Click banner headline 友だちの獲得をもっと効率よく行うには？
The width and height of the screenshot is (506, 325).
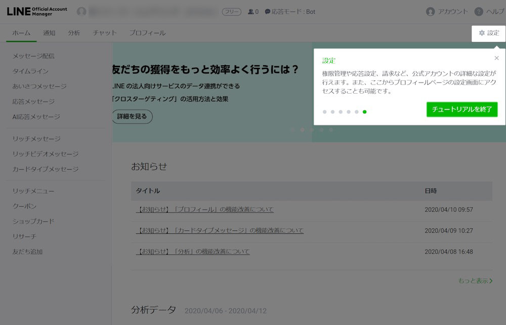point(205,69)
